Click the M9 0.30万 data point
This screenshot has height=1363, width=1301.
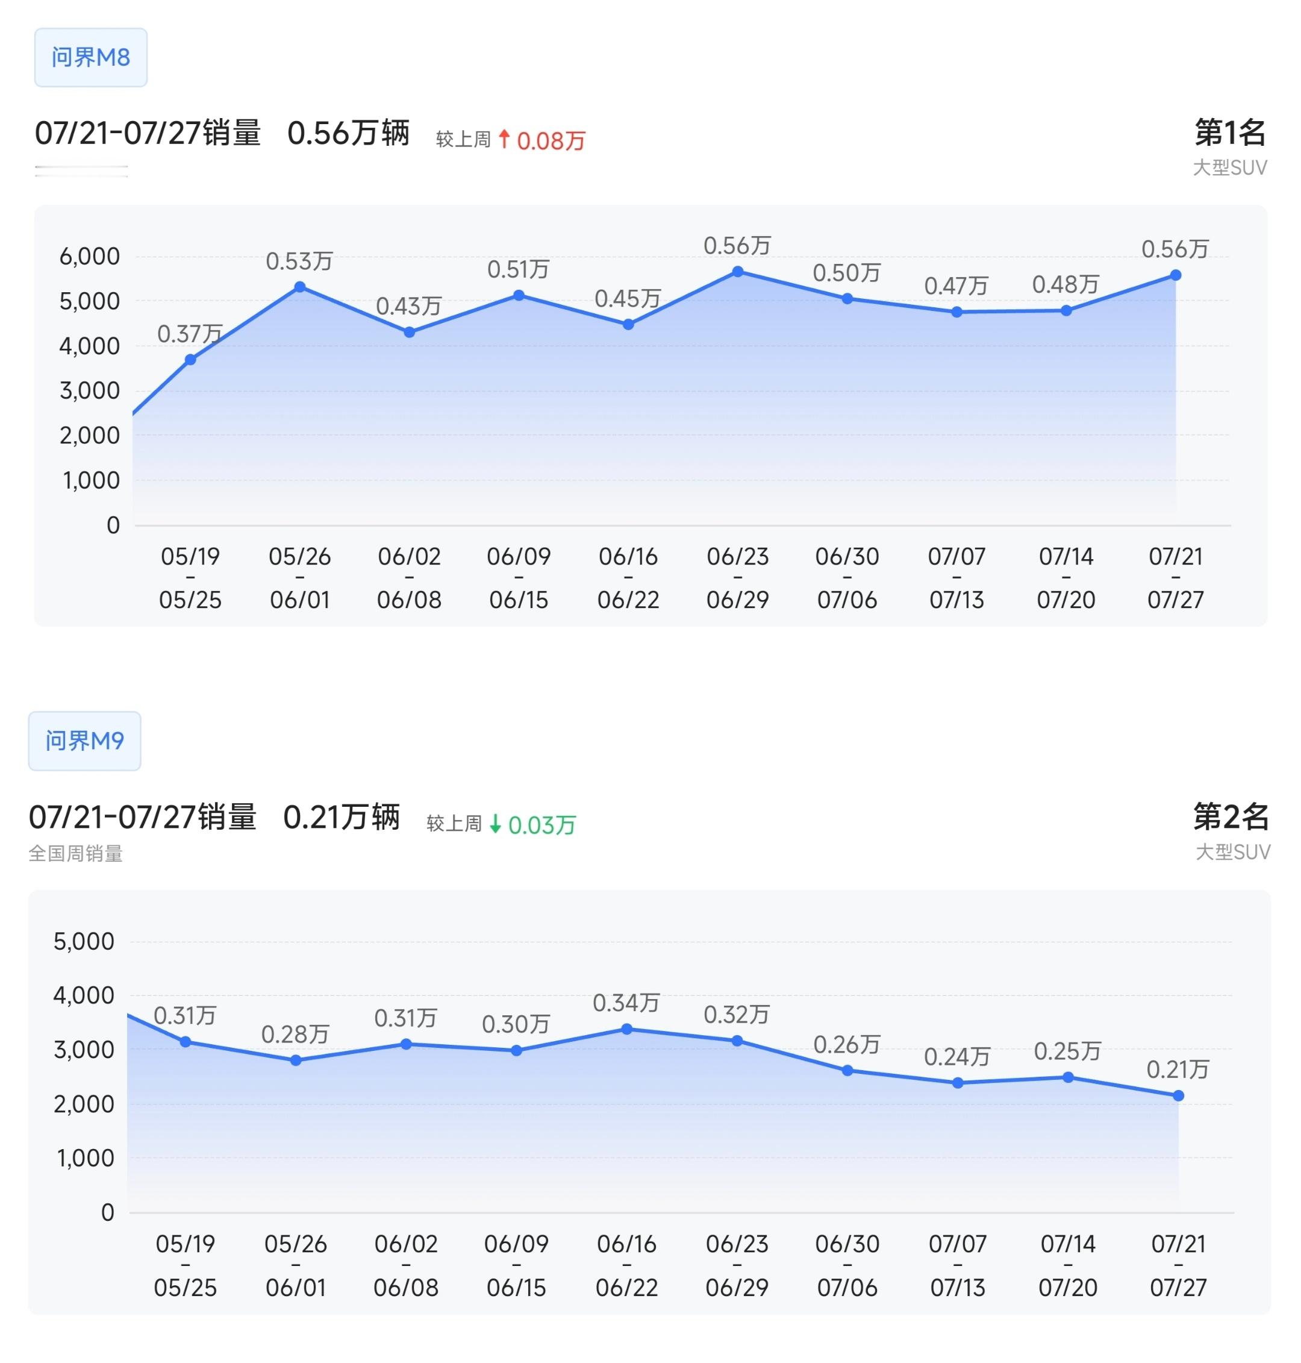[x=517, y=1051]
